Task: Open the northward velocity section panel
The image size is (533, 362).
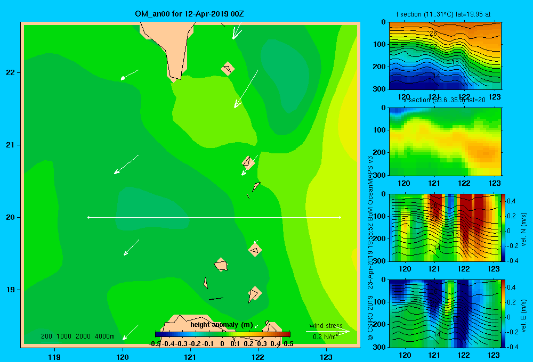Action: [445, 227]
